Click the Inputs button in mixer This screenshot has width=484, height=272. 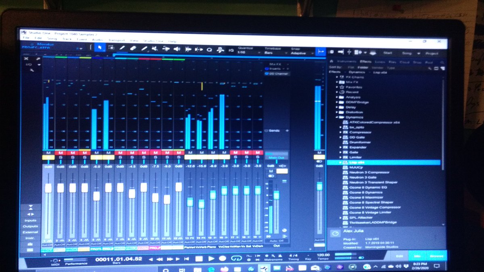[30, 220]
